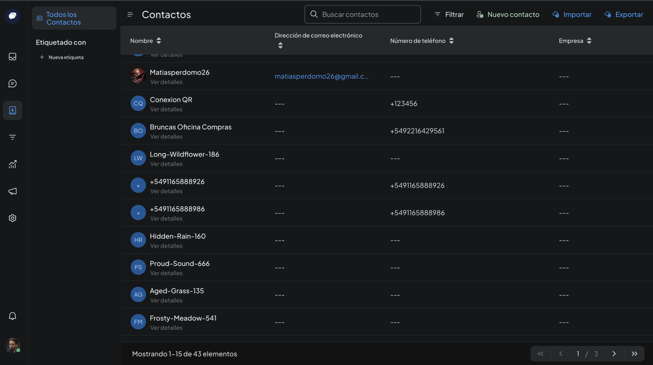The image size is (653, 365).
Task: Open the settings gear icon
Action: tap(12, 218)
